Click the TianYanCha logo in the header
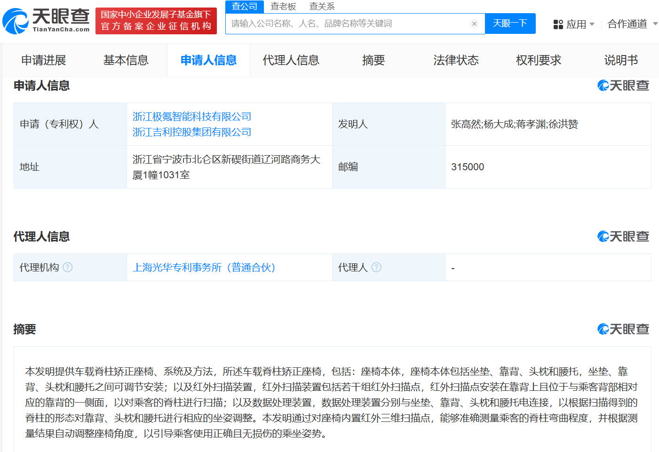Image resolution: width=659 pixels, height=452 pixels. click(46, 21)
